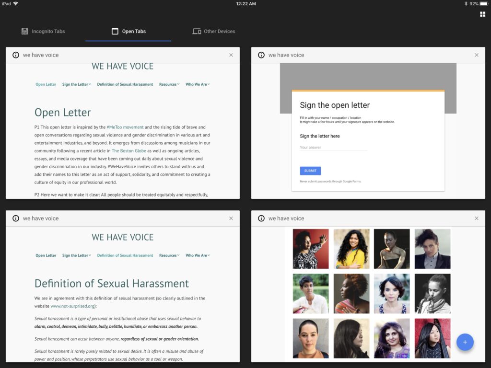Select photo of woman with shaved head
Viewport: 491px width, 368px height.
311,338
